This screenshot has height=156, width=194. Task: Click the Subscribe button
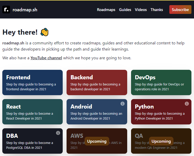coord(180,9)
